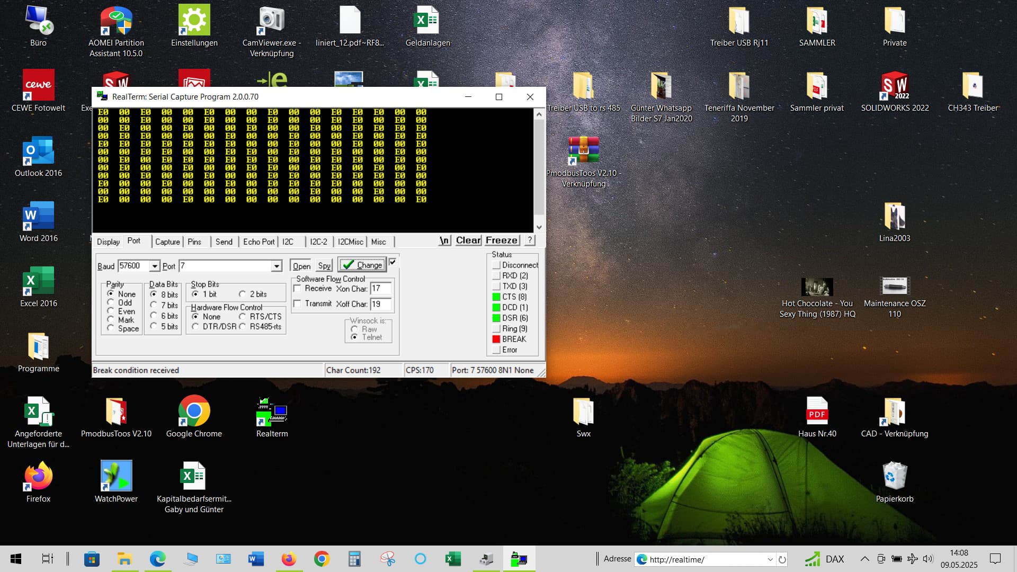Open the Misc tab
The image size is (1017, 572).
coord(378,242)
